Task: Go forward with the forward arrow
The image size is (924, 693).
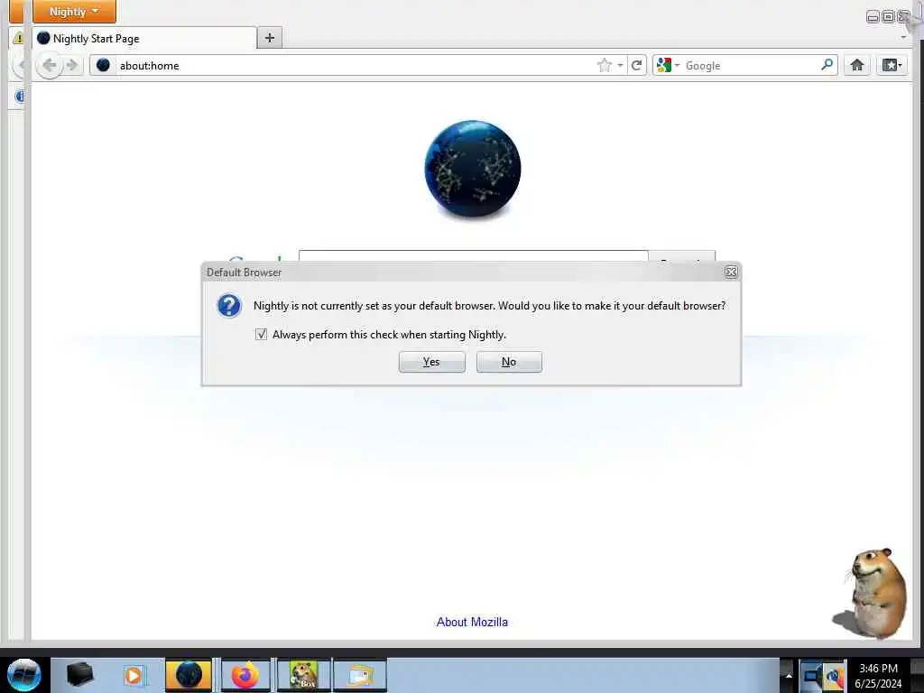Action: 72,65
